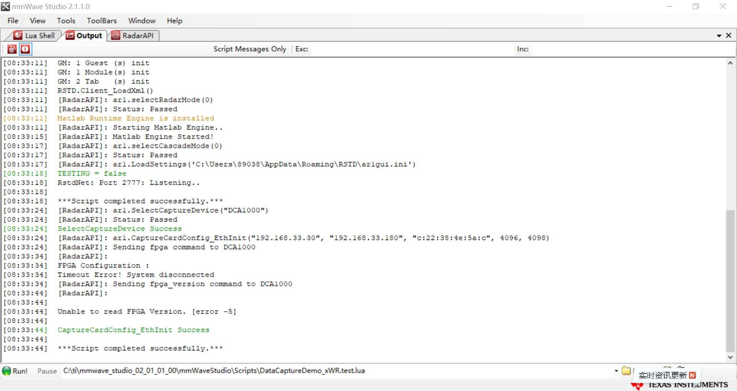Click 'ar1.CaptureCardConfig_EthInit' command line
Screen dimensions: 737x391
[x=304, y=238]
